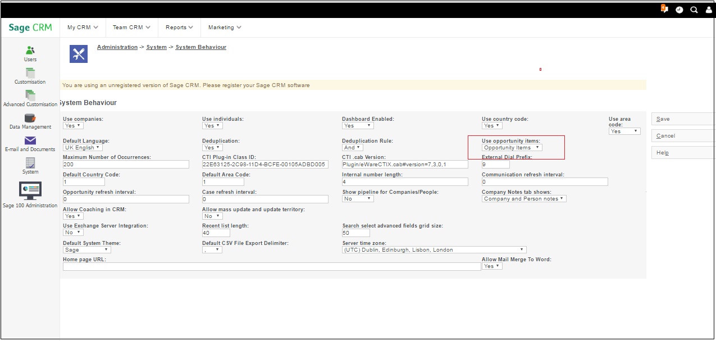Click the CTI Plug-in Class ID field
Screen dimensions: 716x341
pyautogui.click(x=265, y=165)
